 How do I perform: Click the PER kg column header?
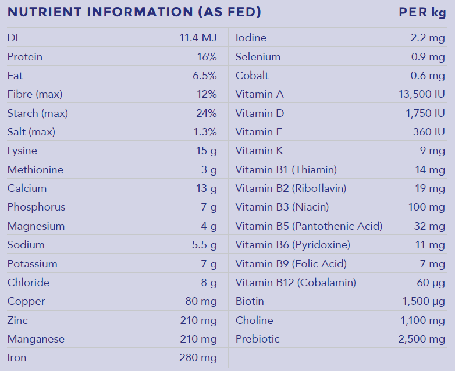point(422,12)
